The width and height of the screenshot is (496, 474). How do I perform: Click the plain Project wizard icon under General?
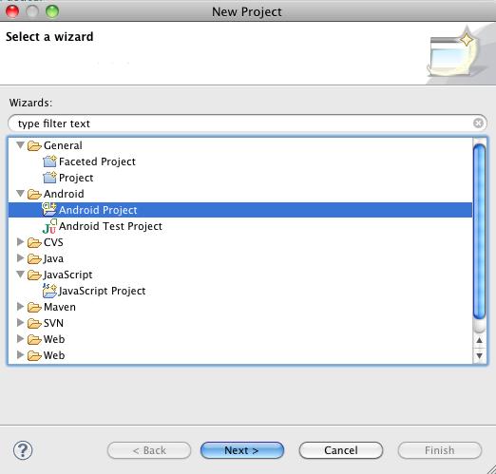[49, 178]
